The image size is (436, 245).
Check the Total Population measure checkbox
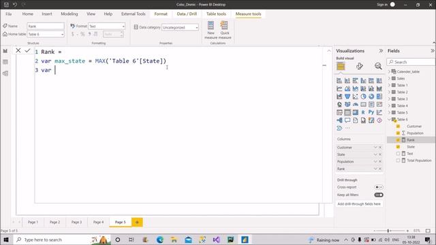tap(398, 161)
